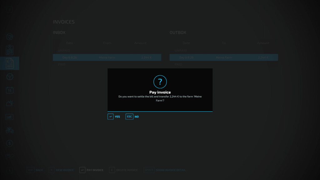Open the statistics chart icon in sidebar
Viewport: 320px width, 180px height.
(9, 117)
